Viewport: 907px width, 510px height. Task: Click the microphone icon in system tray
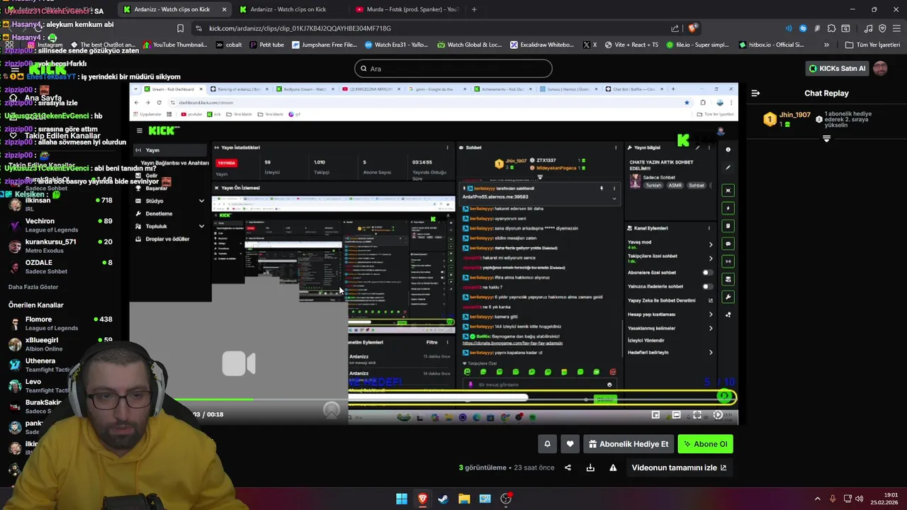pyautogui.click(x=833, y=499)
